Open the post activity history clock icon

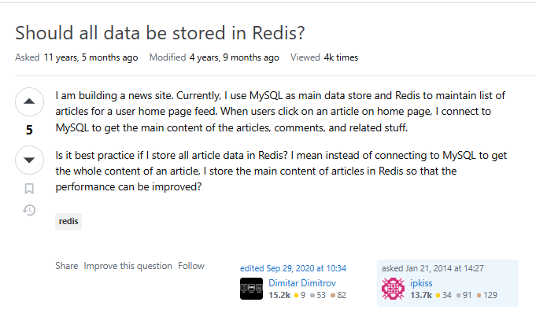pyautogui.click(x=29, y=210)
